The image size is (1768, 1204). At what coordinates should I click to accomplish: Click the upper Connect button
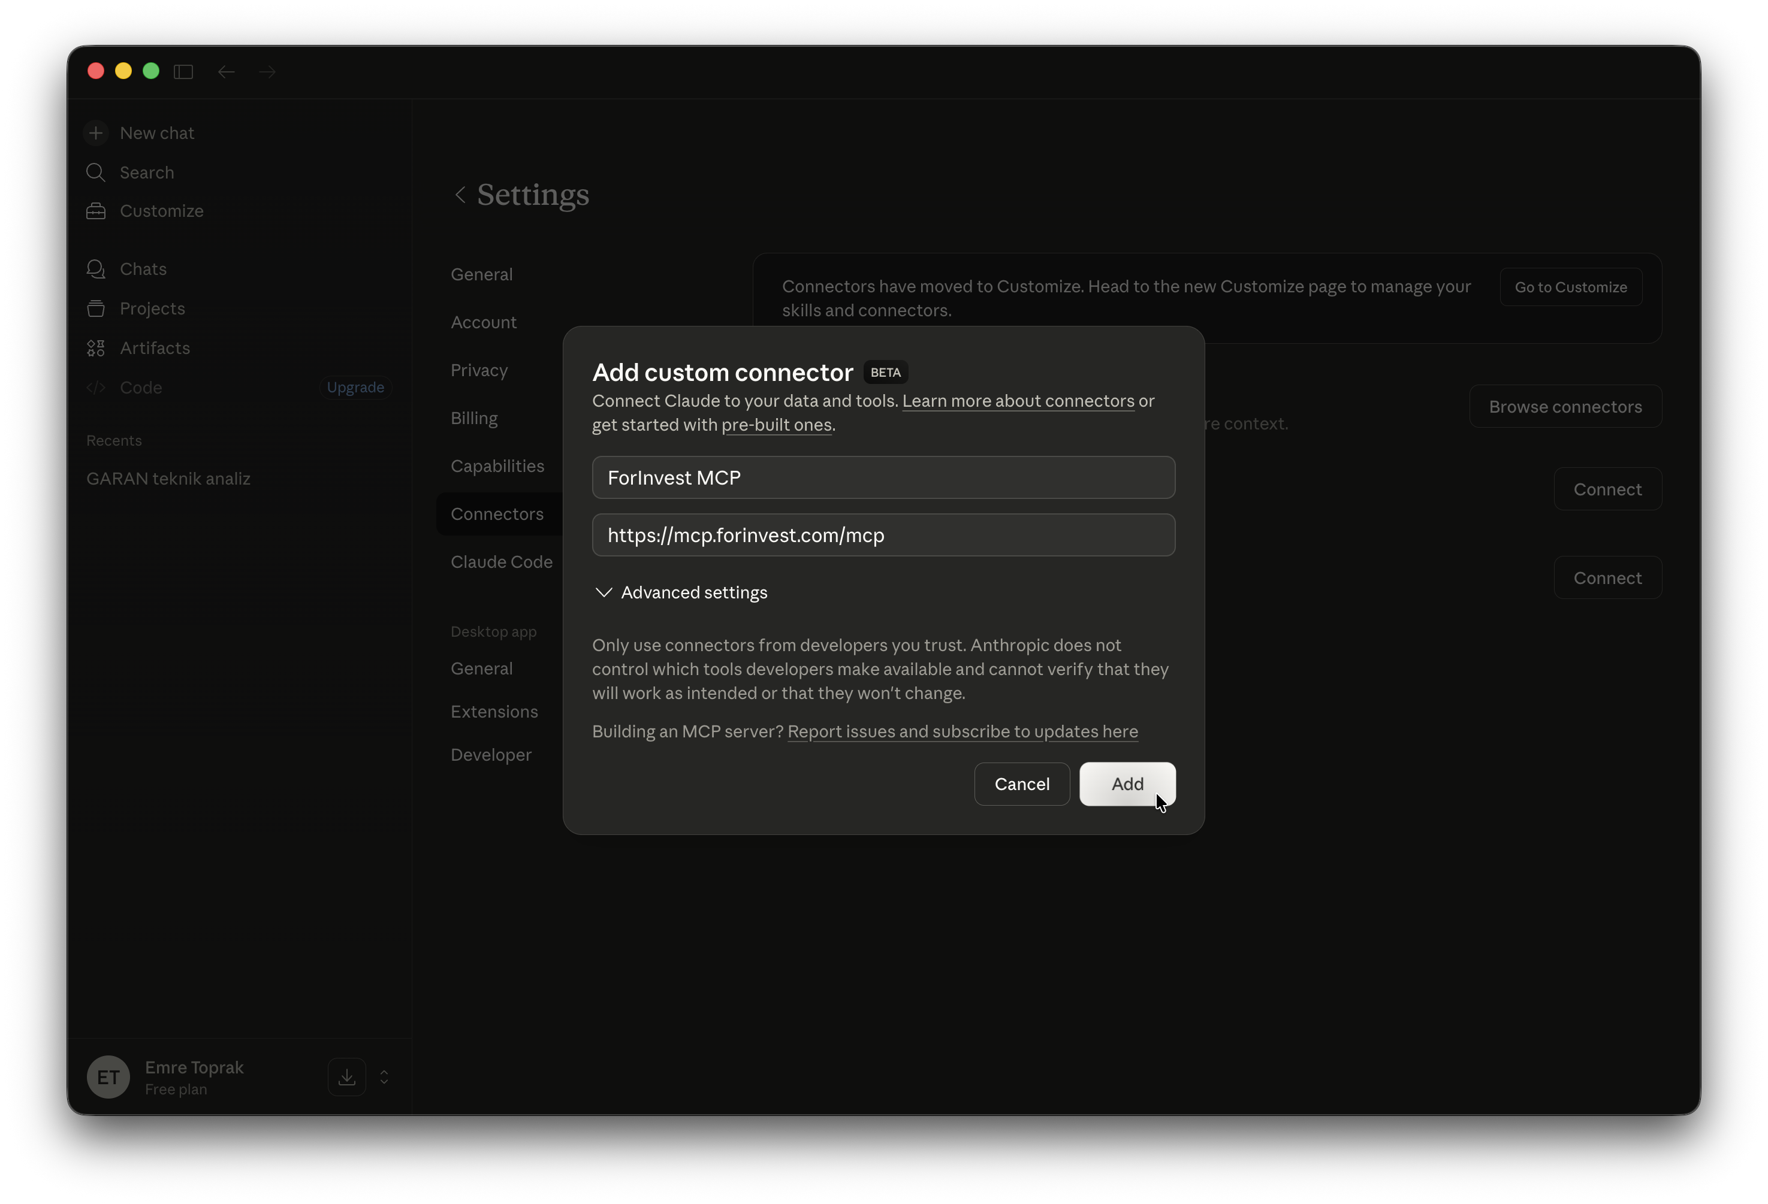coord(1607,489)
